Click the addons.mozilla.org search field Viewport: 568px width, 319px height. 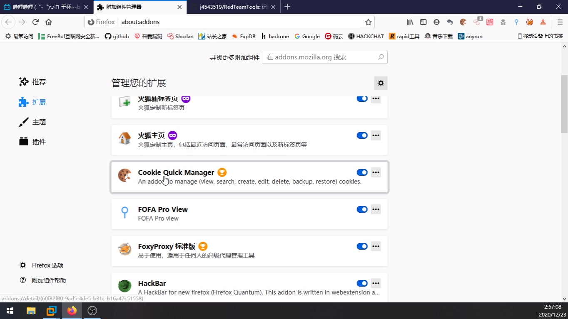[325, 57]
